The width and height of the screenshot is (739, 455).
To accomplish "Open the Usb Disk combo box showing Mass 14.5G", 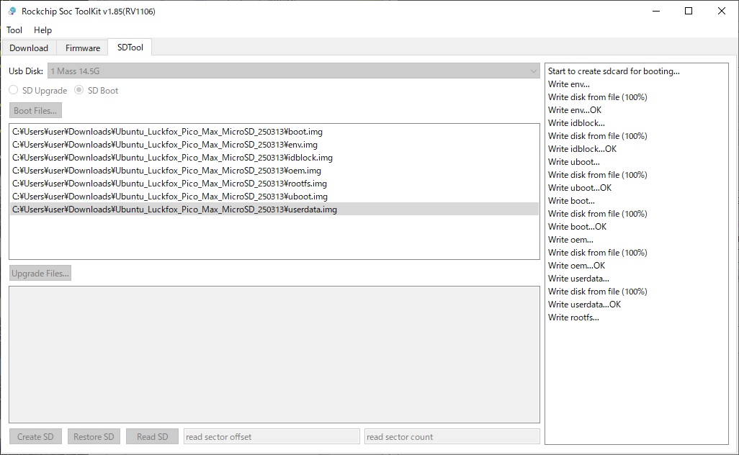I will click(x=293, y=71).
